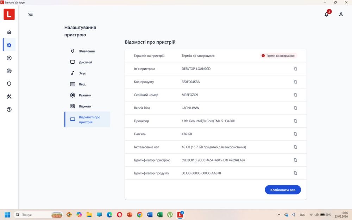Screen dimensions: 352x220
Task: Click the Lenovo Vantage taskbar icon
Action: click(180, 215)
